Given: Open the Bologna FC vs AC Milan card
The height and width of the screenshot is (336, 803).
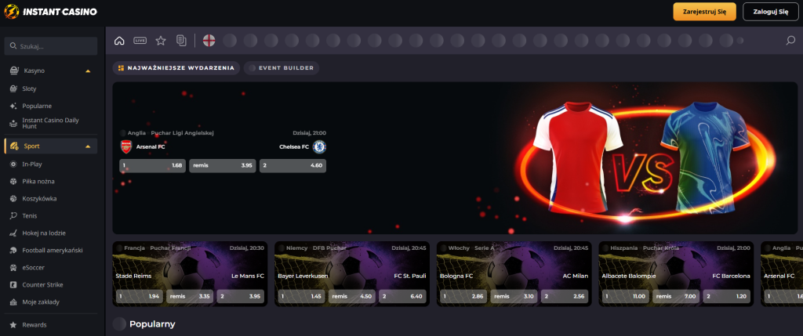Looking at the screenshot, I should click(514, 266).
